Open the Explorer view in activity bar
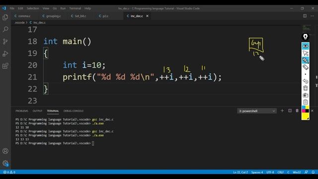Viewport: 318px width, 179px height. [5, 17]
